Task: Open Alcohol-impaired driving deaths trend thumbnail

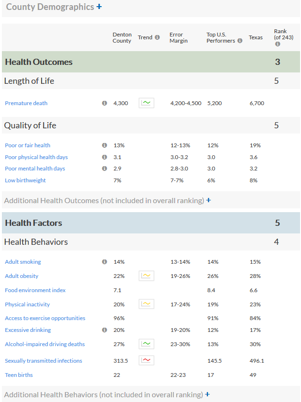Action: [146, 344]
